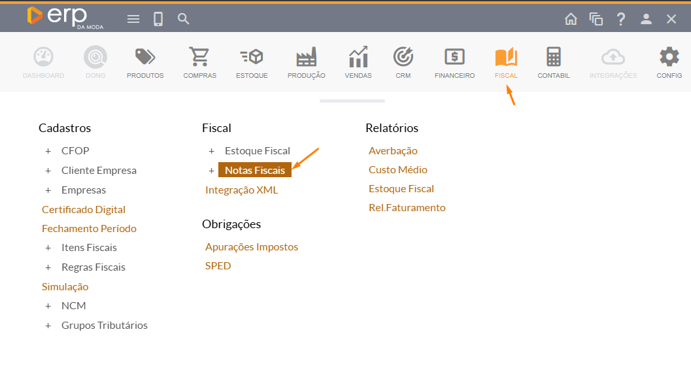
Task: Select the Fiscal module tab
Action: [x=506, y=63]
